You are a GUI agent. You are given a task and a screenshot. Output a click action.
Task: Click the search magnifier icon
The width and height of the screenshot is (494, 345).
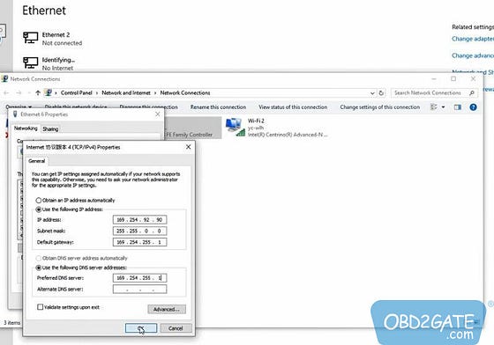point(472,93)
